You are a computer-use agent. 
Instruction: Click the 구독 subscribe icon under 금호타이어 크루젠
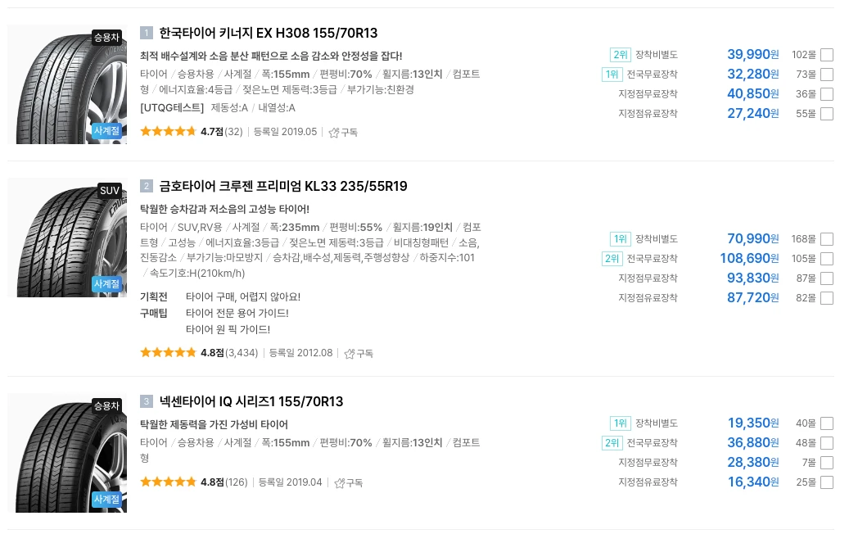point(358,353)
